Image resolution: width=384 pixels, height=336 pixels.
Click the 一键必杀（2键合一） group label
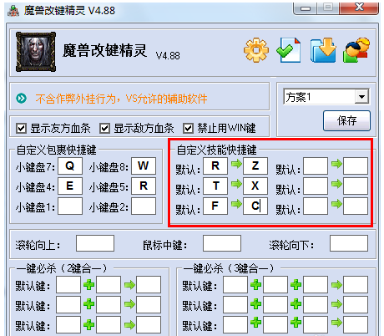point(62,268)
